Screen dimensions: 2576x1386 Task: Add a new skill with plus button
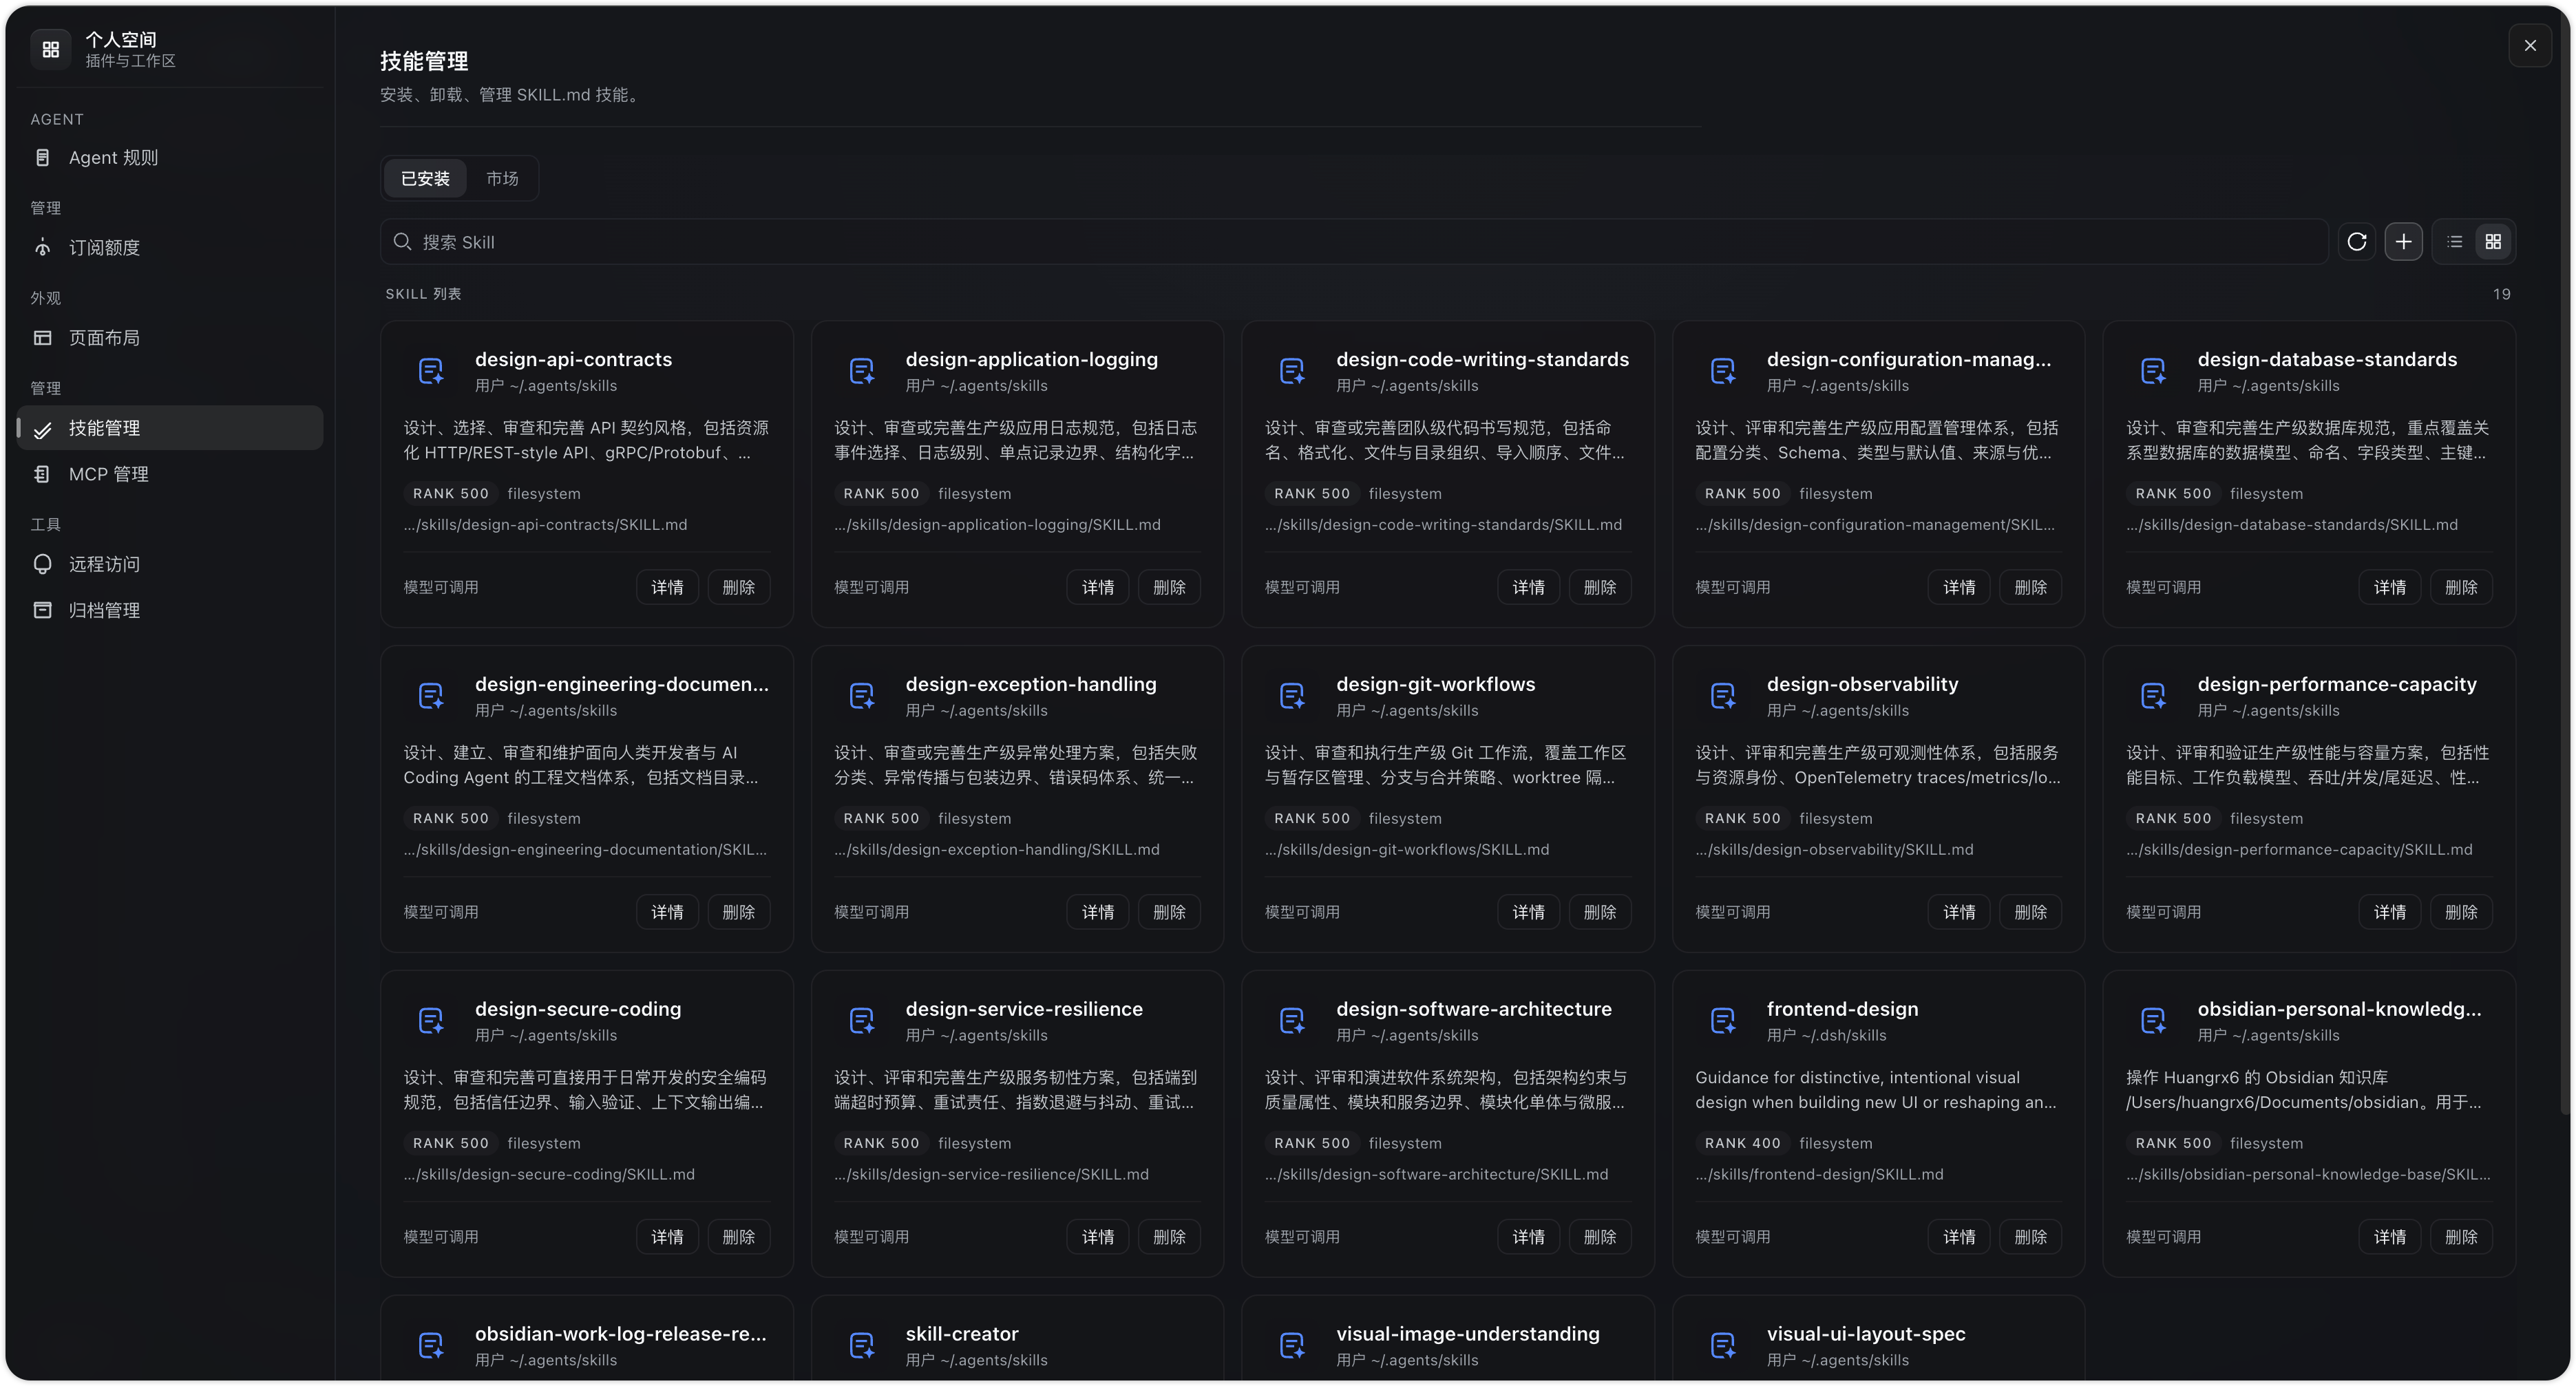[2403, 242]
